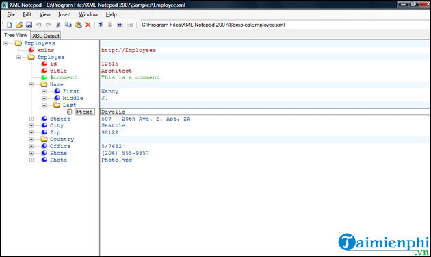Click the blue First element icon

tap(57, 91)
